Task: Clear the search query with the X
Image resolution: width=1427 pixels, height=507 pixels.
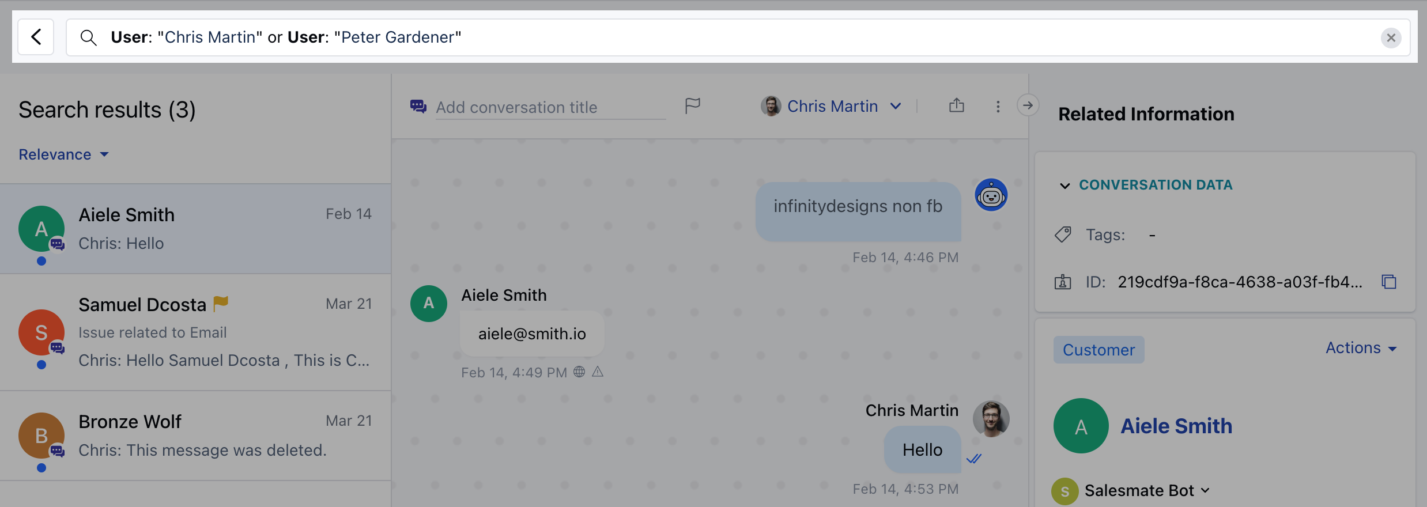Action: tap(1391, 37)
